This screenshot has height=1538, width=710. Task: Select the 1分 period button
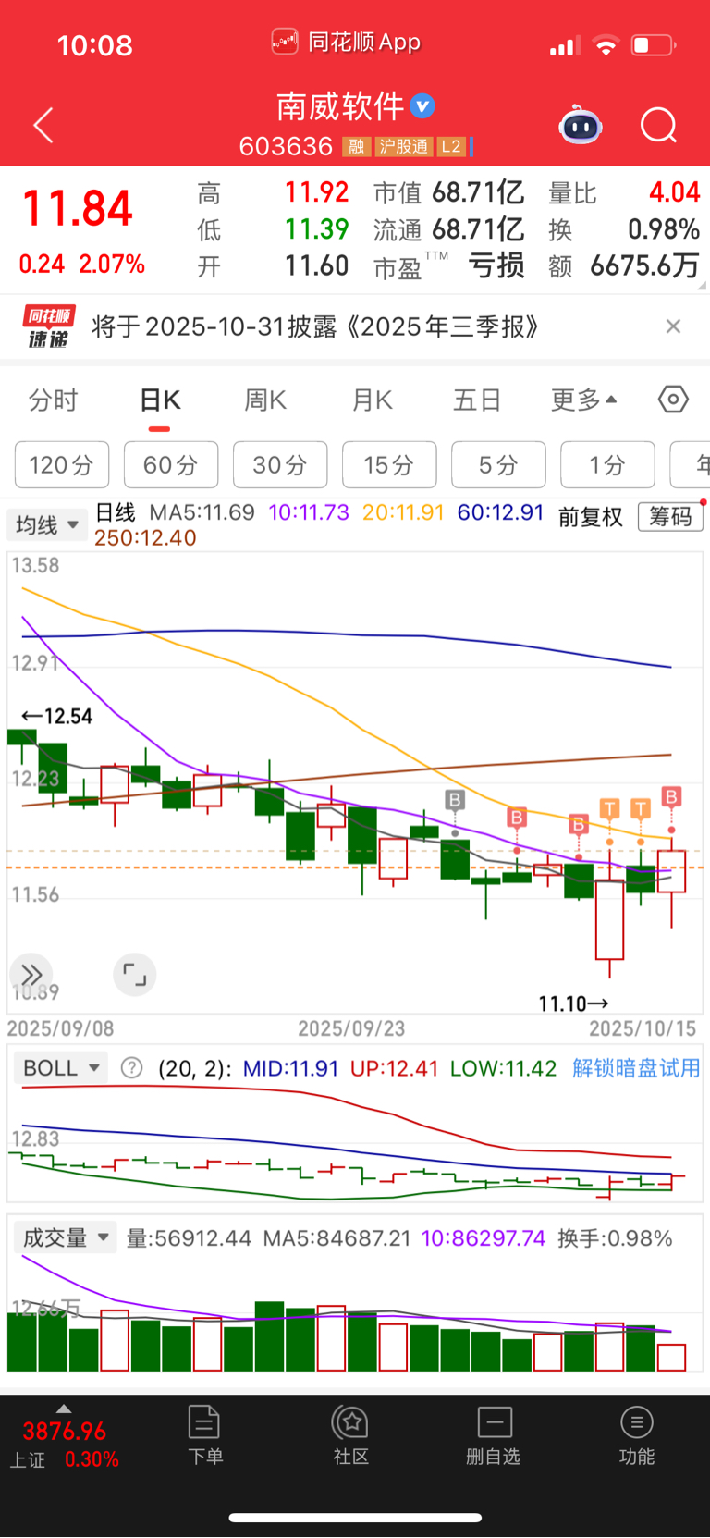point(607,464)
